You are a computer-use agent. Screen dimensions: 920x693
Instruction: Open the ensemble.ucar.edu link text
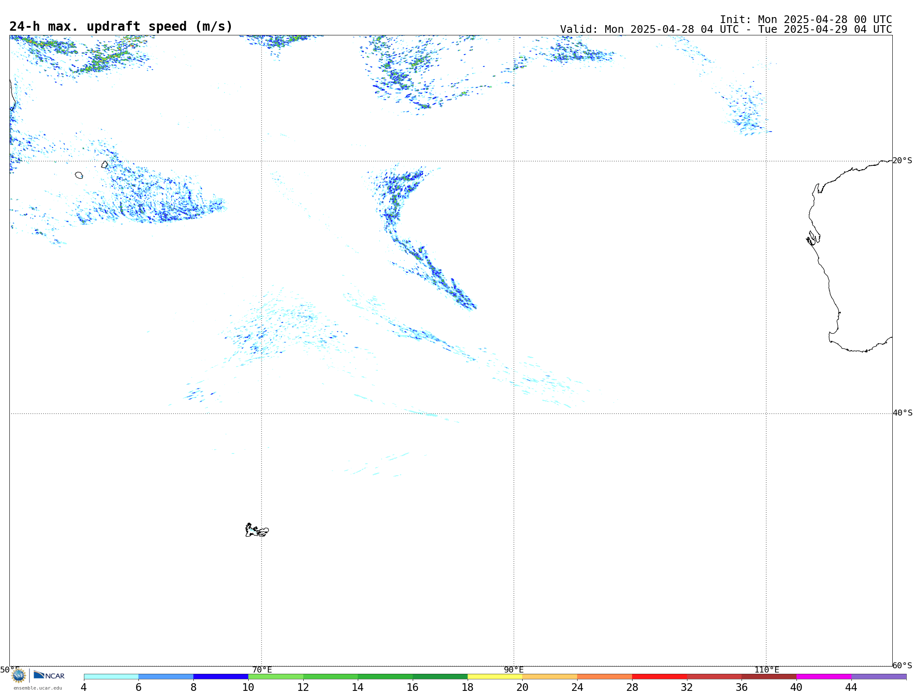pyautogui.click(x=38, y=688)
